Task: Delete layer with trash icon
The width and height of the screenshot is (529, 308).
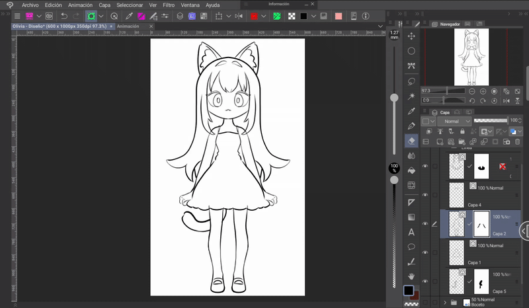Action: tap(516, 141)
